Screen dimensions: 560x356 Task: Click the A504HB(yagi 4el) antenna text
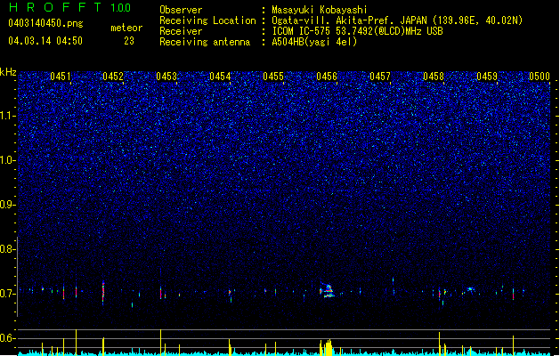(x=314, y=42)
